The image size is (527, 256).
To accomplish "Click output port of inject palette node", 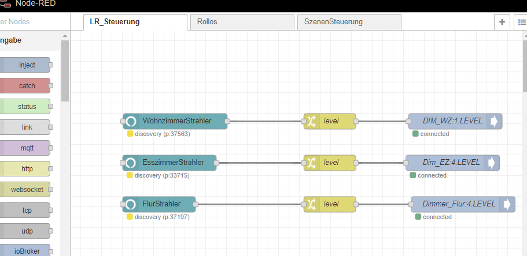I will [50, 65].
